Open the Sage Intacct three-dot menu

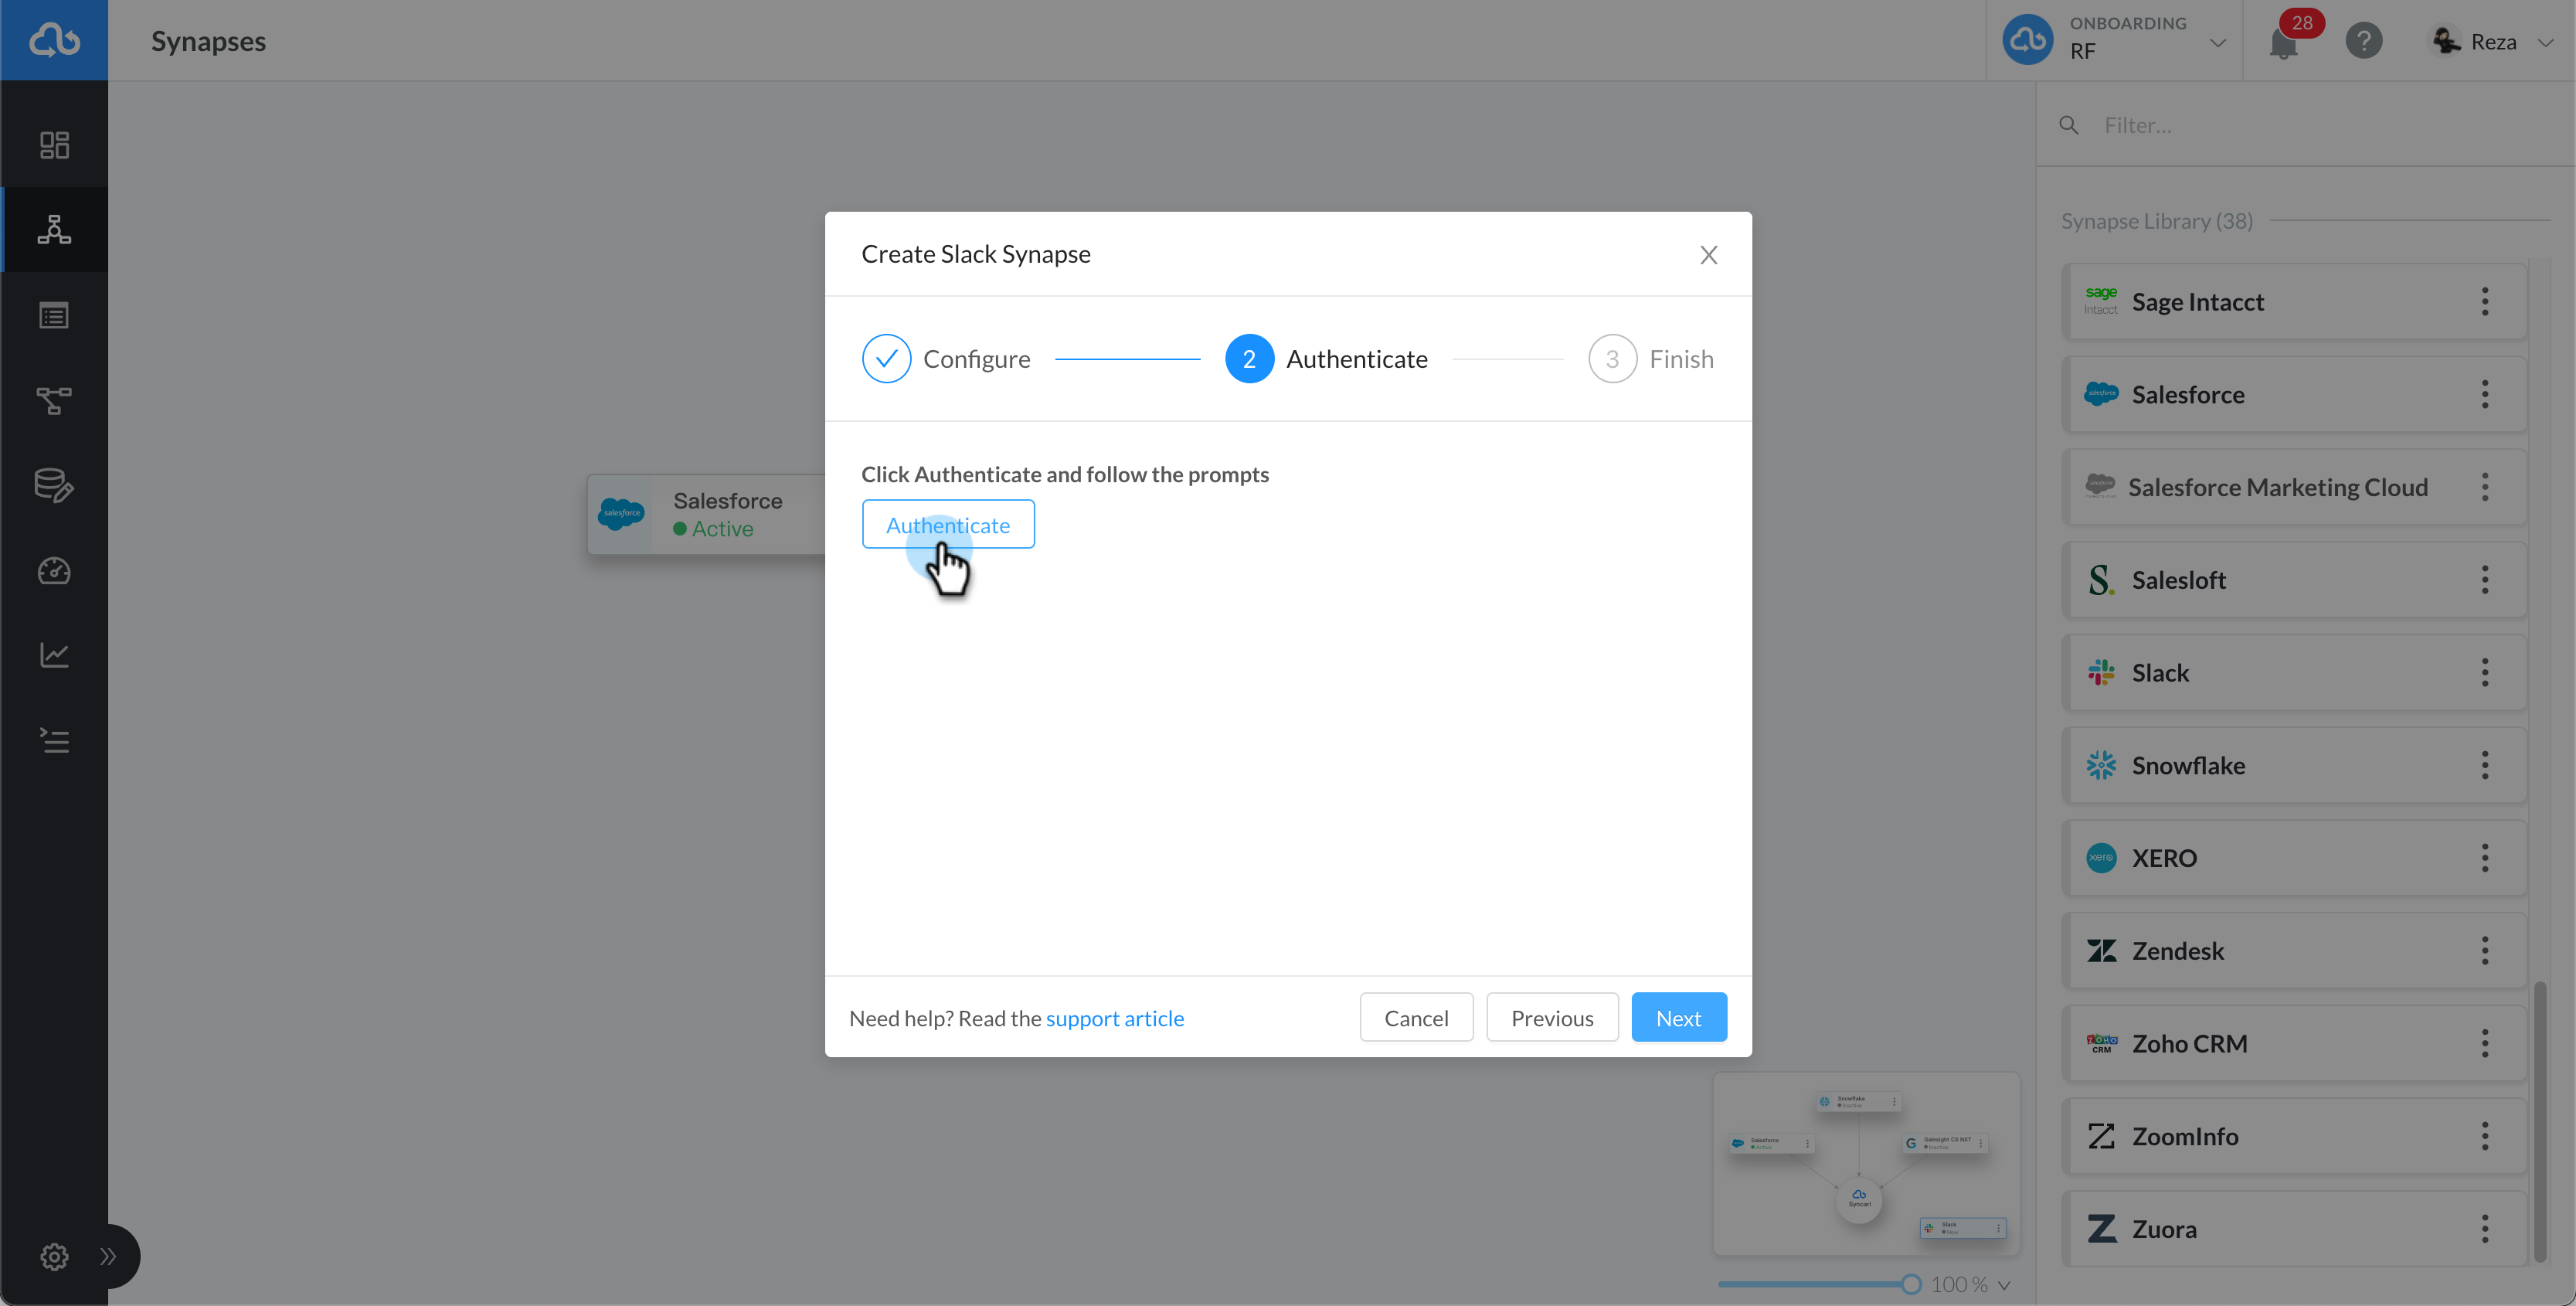coord(2485,301)
